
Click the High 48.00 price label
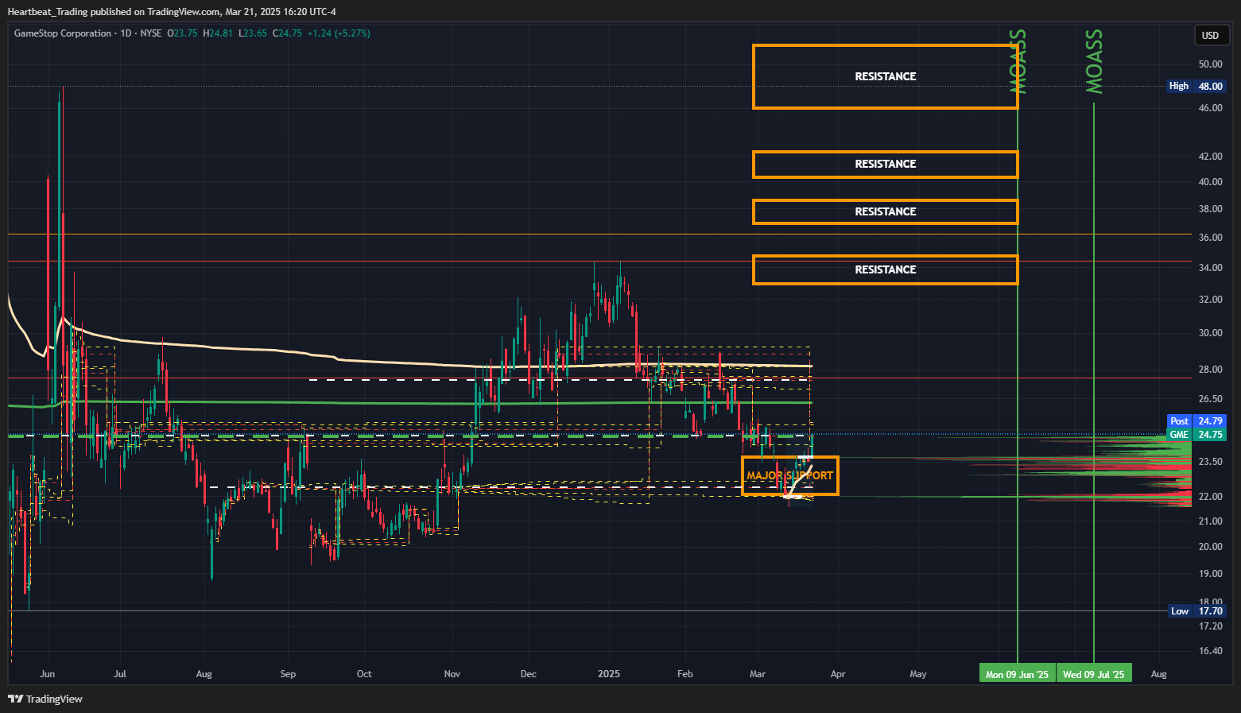click(1196, 86)
